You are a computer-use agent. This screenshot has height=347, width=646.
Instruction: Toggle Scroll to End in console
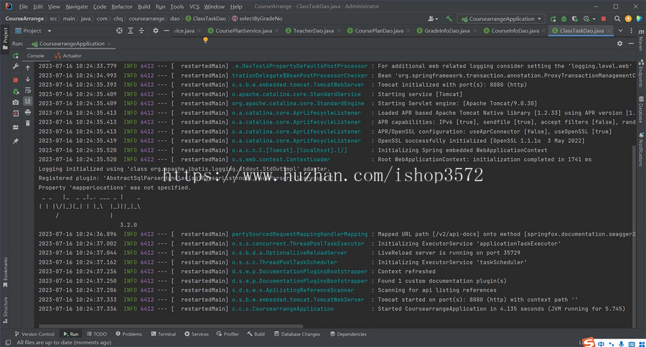point(27,101)
